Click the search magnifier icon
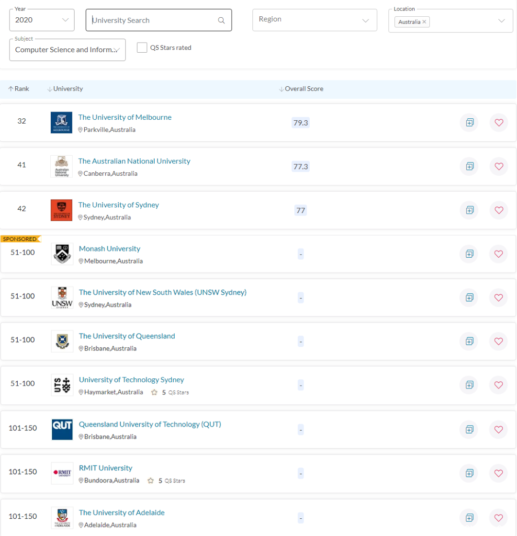 tap(221, 20)
